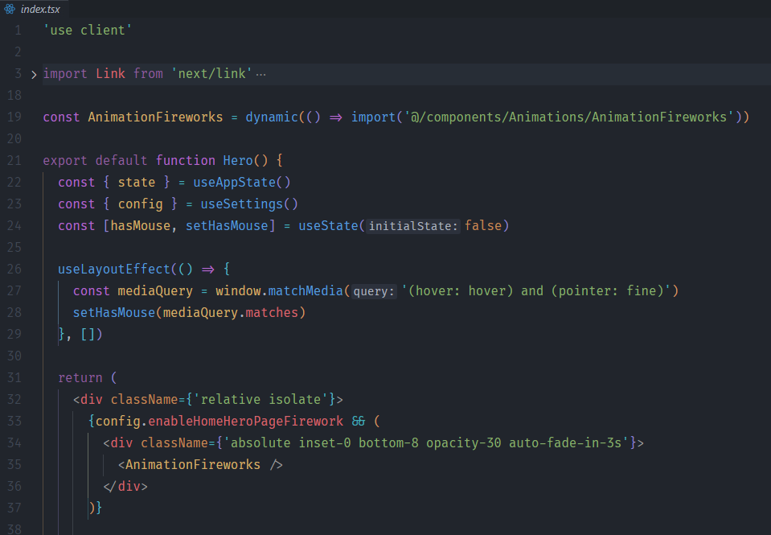771x535 pixels.
Task: Click window.matchMedia method name
Action: [306, 291]
